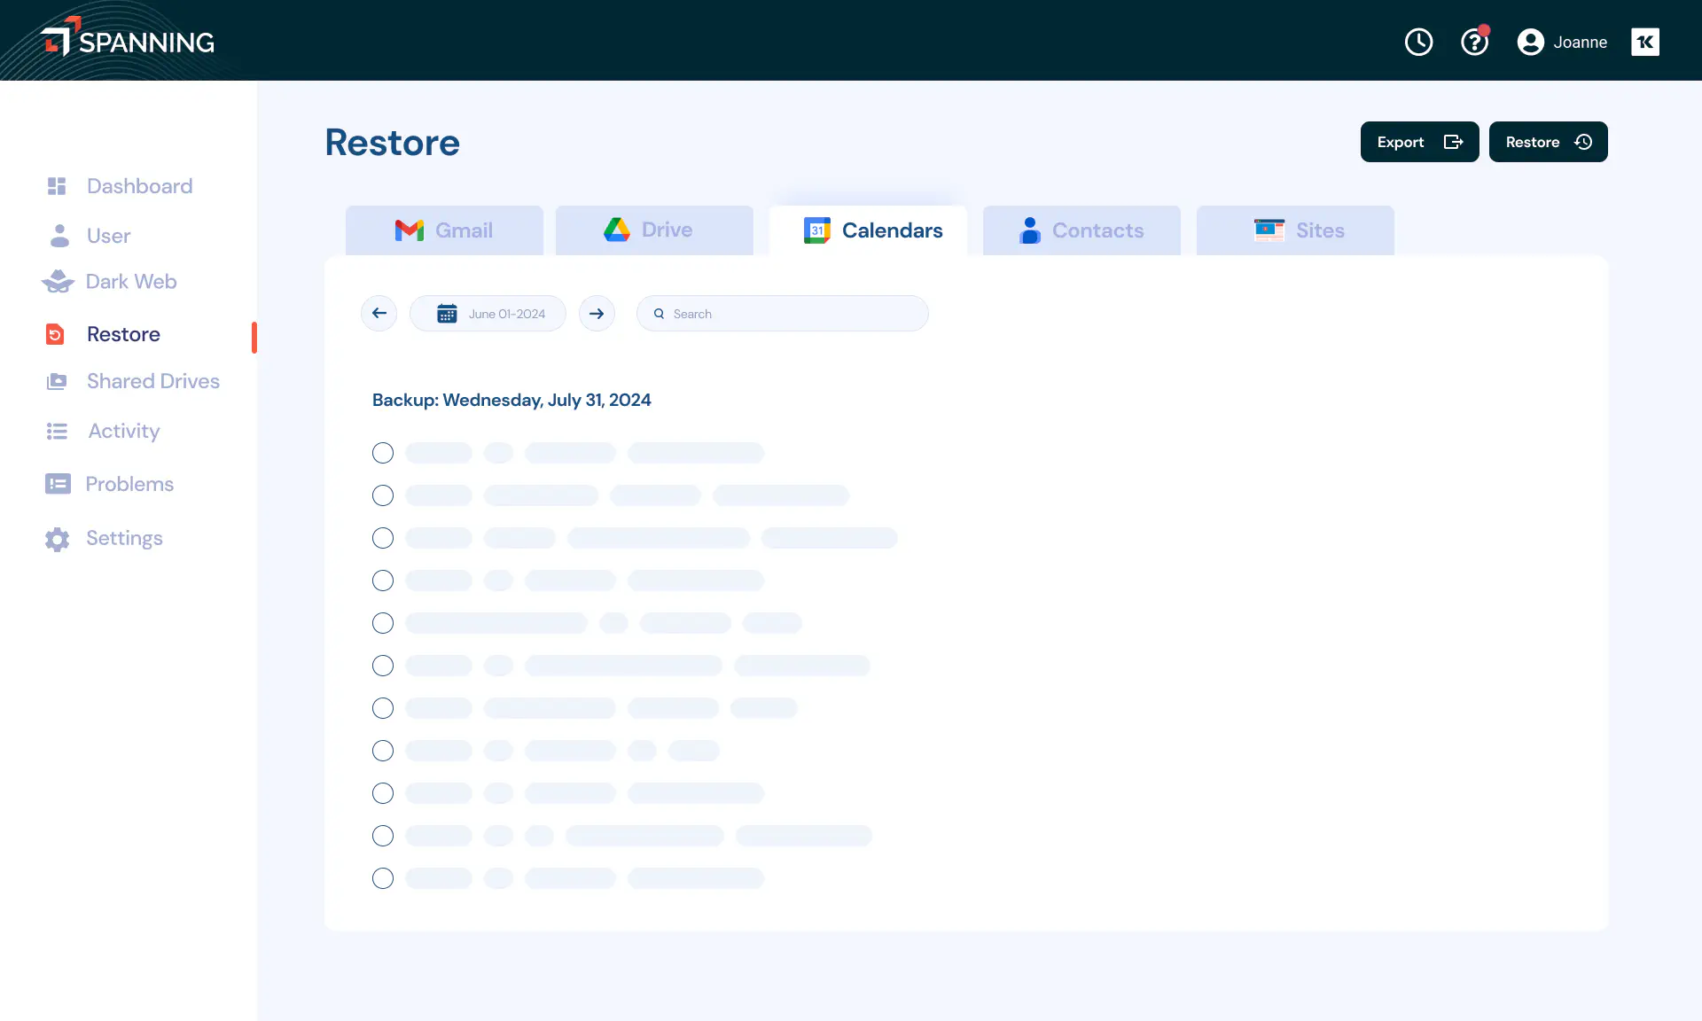1702x1021 pixels.
Task: Switch to the Gmail tab
Action: click(444, 230)
